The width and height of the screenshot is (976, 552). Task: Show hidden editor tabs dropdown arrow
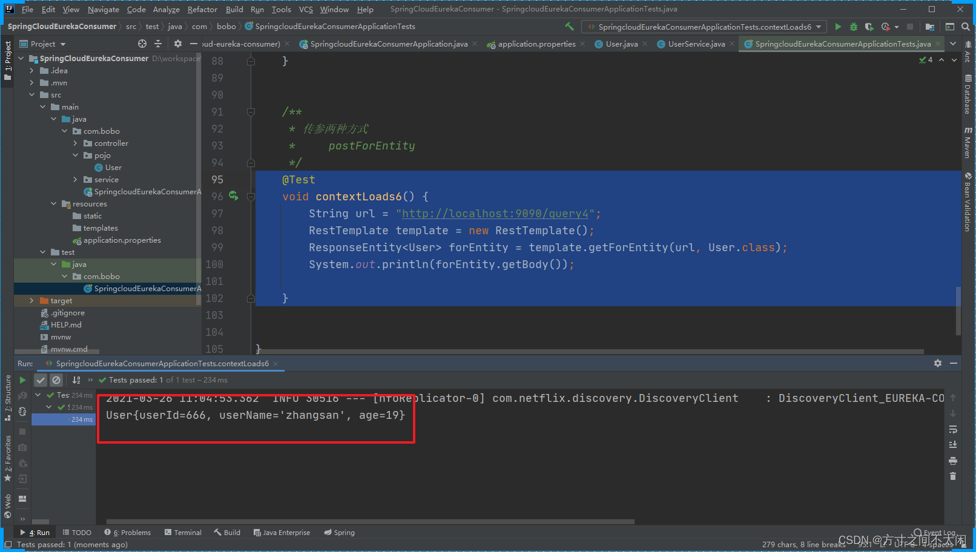953,44
